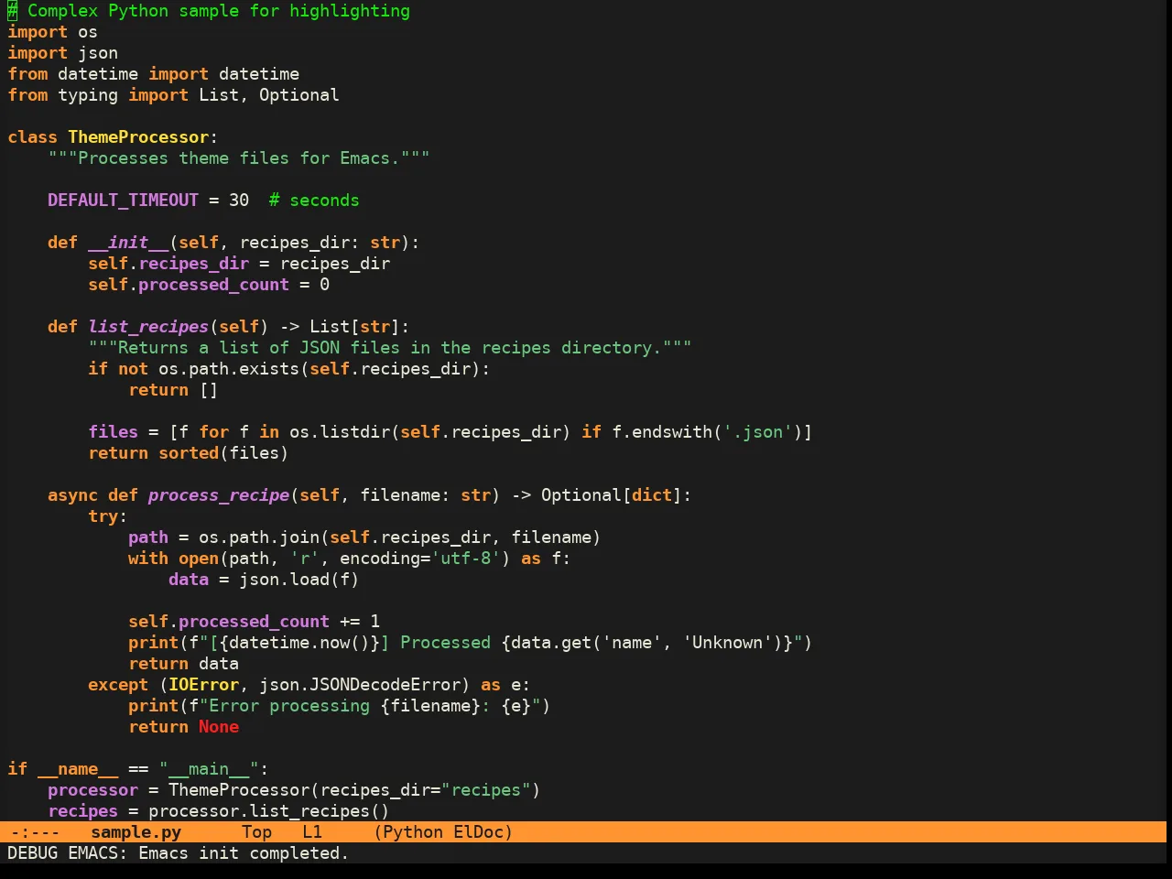
Task: Click the __init__ method name
Action: (x=128, y=243)
